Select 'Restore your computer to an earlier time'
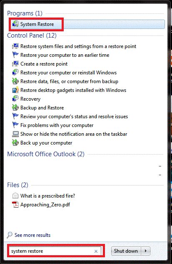This screenshot has width=172, height=264. 65,55
